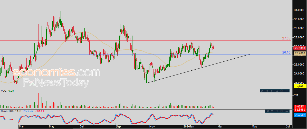Maximize the SlowSTO indicator panel

(272, 111)
